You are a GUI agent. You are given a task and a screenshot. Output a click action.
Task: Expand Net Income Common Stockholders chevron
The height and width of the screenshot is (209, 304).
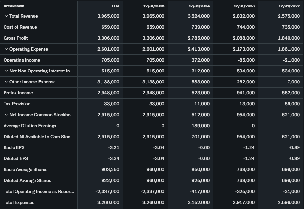pyautogui.click(x=6, y=115)
